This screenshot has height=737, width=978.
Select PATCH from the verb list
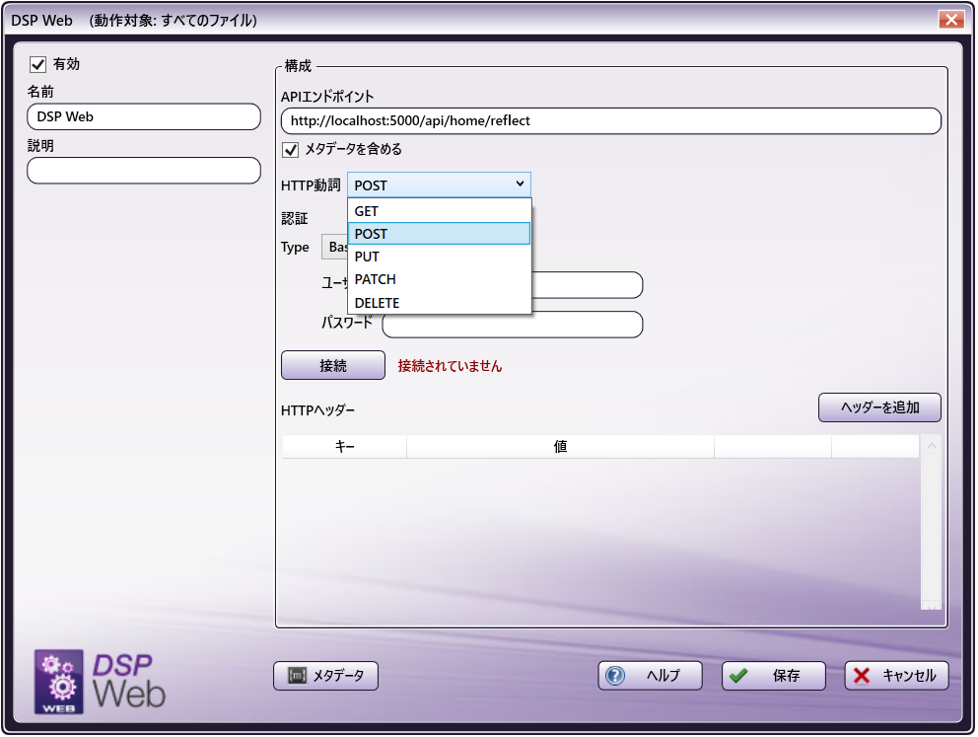(x=440, y=280)
